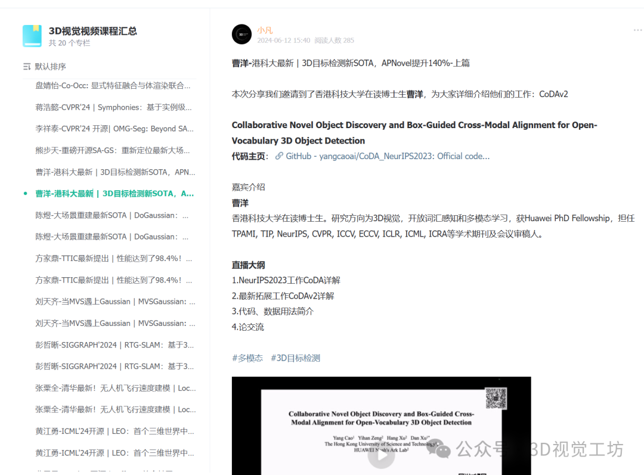Click the sort icon beside 默认排序
Image resolution: width=644 pixels, height=475 pixels.
pos(27,67)
